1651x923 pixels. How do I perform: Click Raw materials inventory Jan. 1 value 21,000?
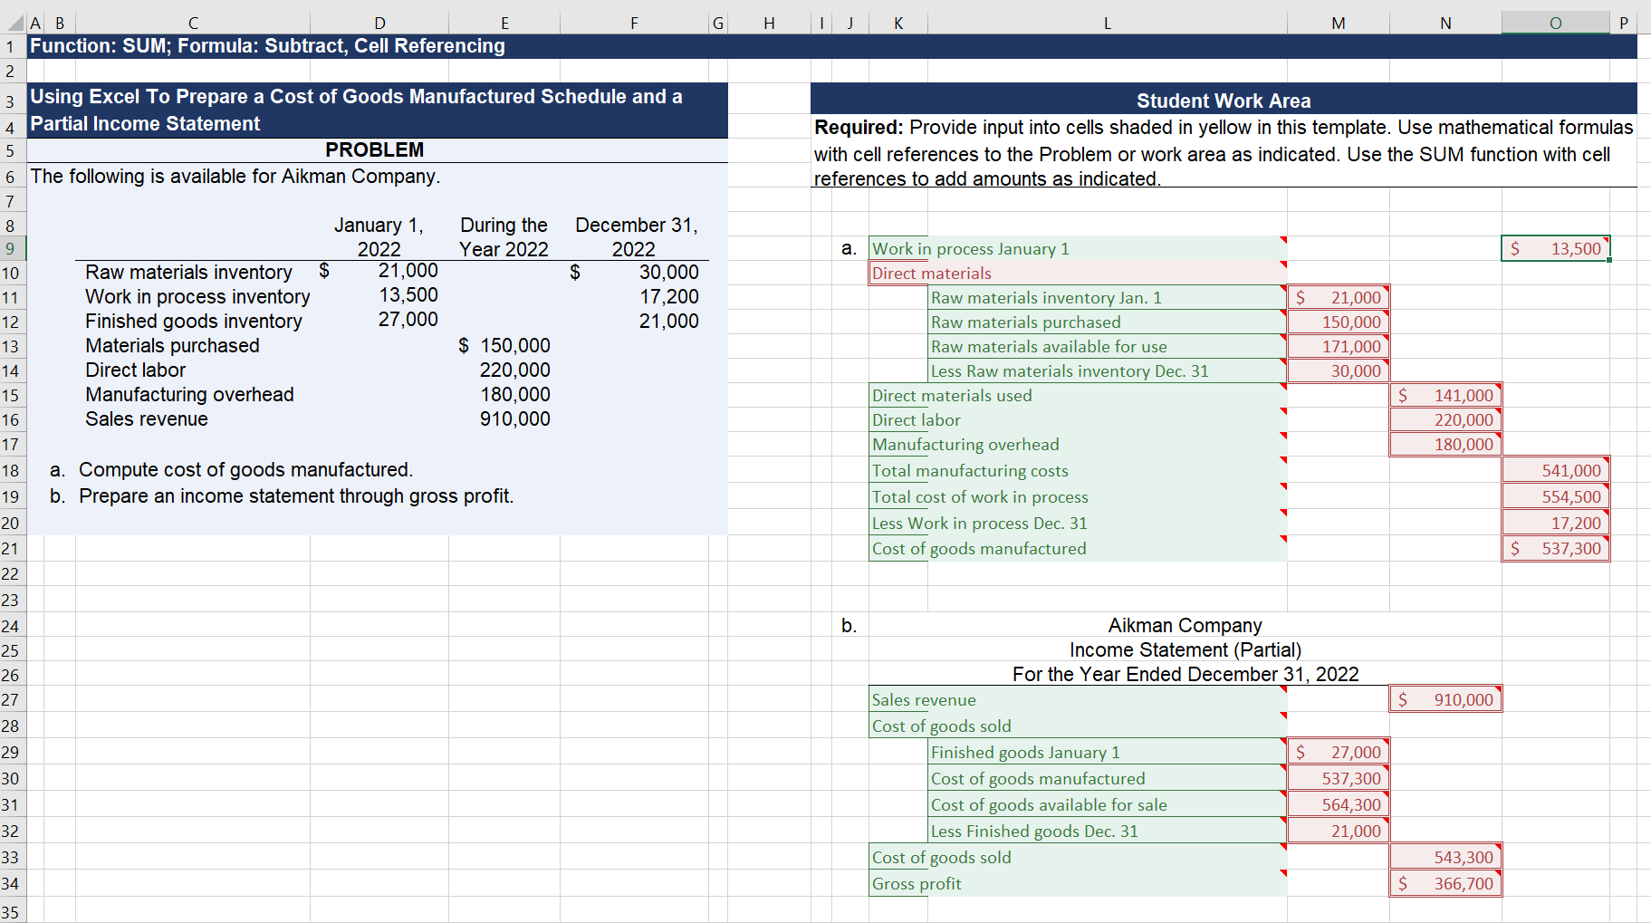click(1338, 297)
